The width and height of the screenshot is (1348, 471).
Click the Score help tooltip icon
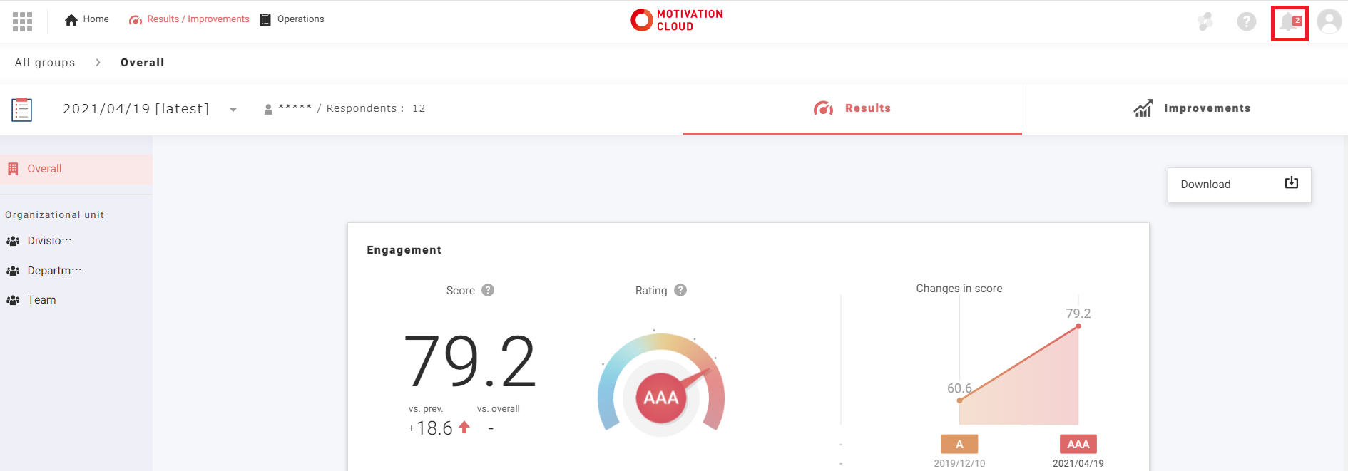488,290
